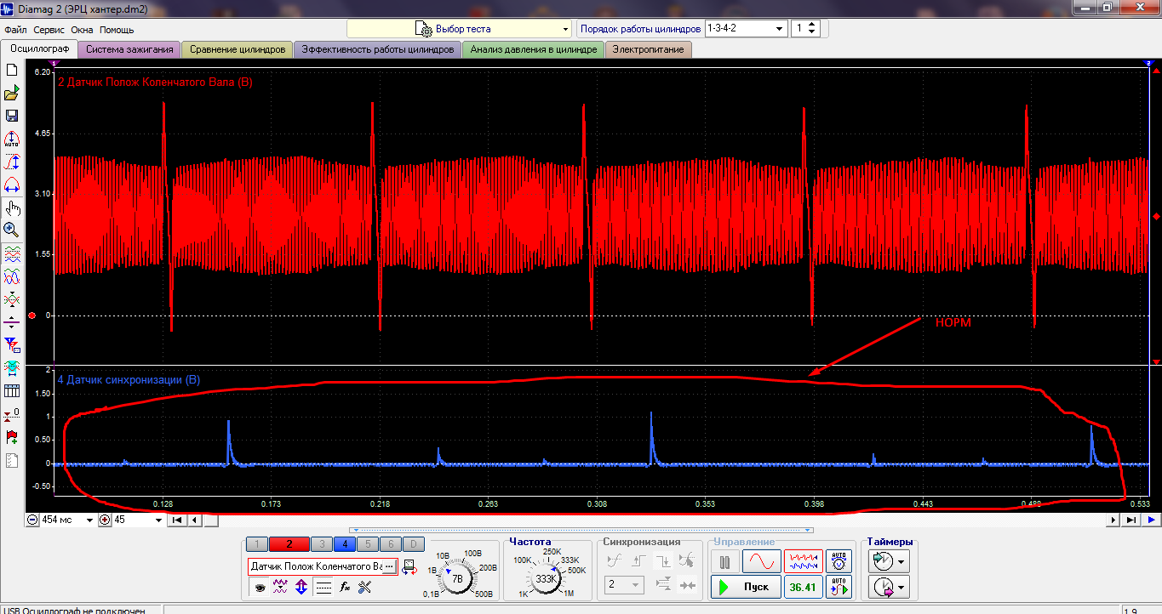Switch to Анализ давления в цилиндре tab
Image resolution: width=1162 pixels, height=614 pixels.
(x=534, y=49)
